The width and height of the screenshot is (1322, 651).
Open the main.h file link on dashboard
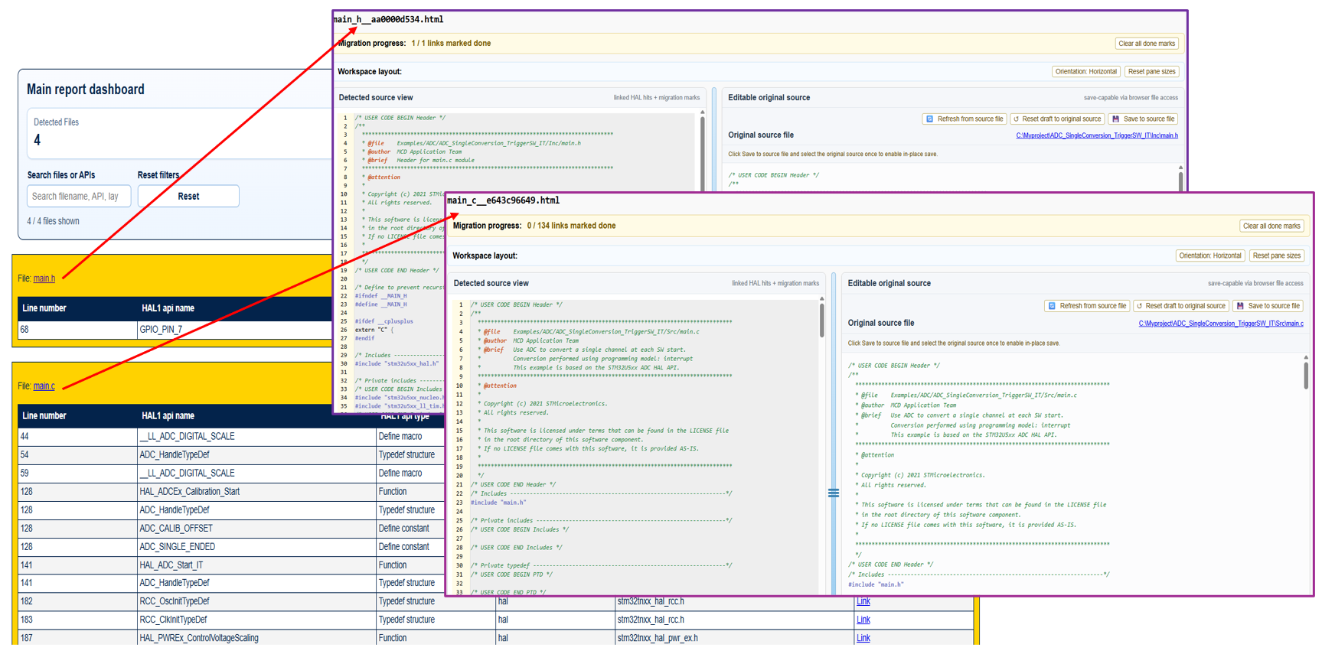[x=44, y=278]
